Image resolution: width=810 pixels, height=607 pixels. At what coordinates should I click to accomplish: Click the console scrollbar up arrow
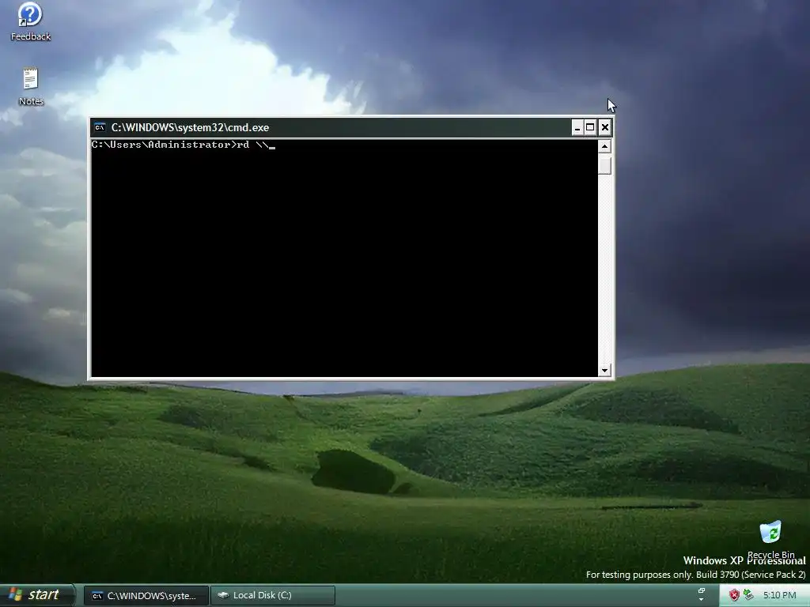click(604, 146)
